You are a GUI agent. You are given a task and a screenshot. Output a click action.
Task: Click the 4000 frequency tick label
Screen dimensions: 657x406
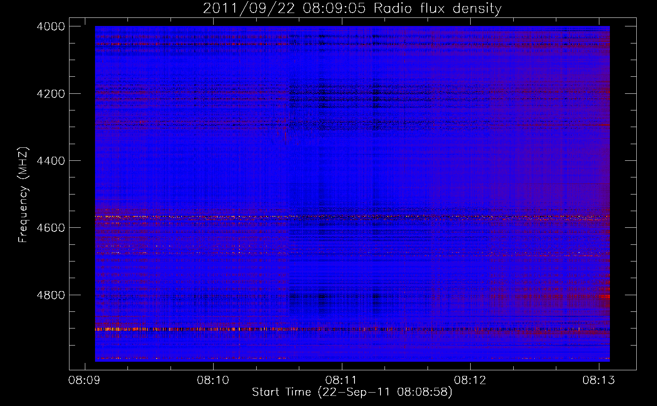pos(51,26)
